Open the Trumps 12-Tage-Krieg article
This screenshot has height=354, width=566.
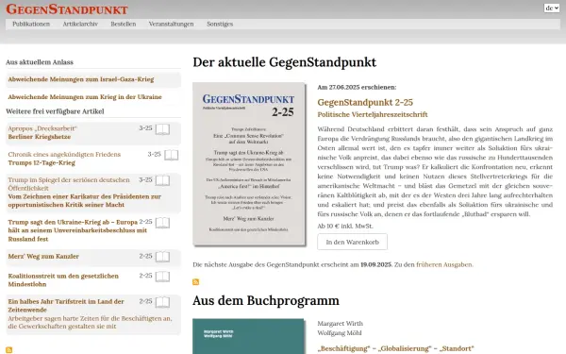[x=42, y=163]
